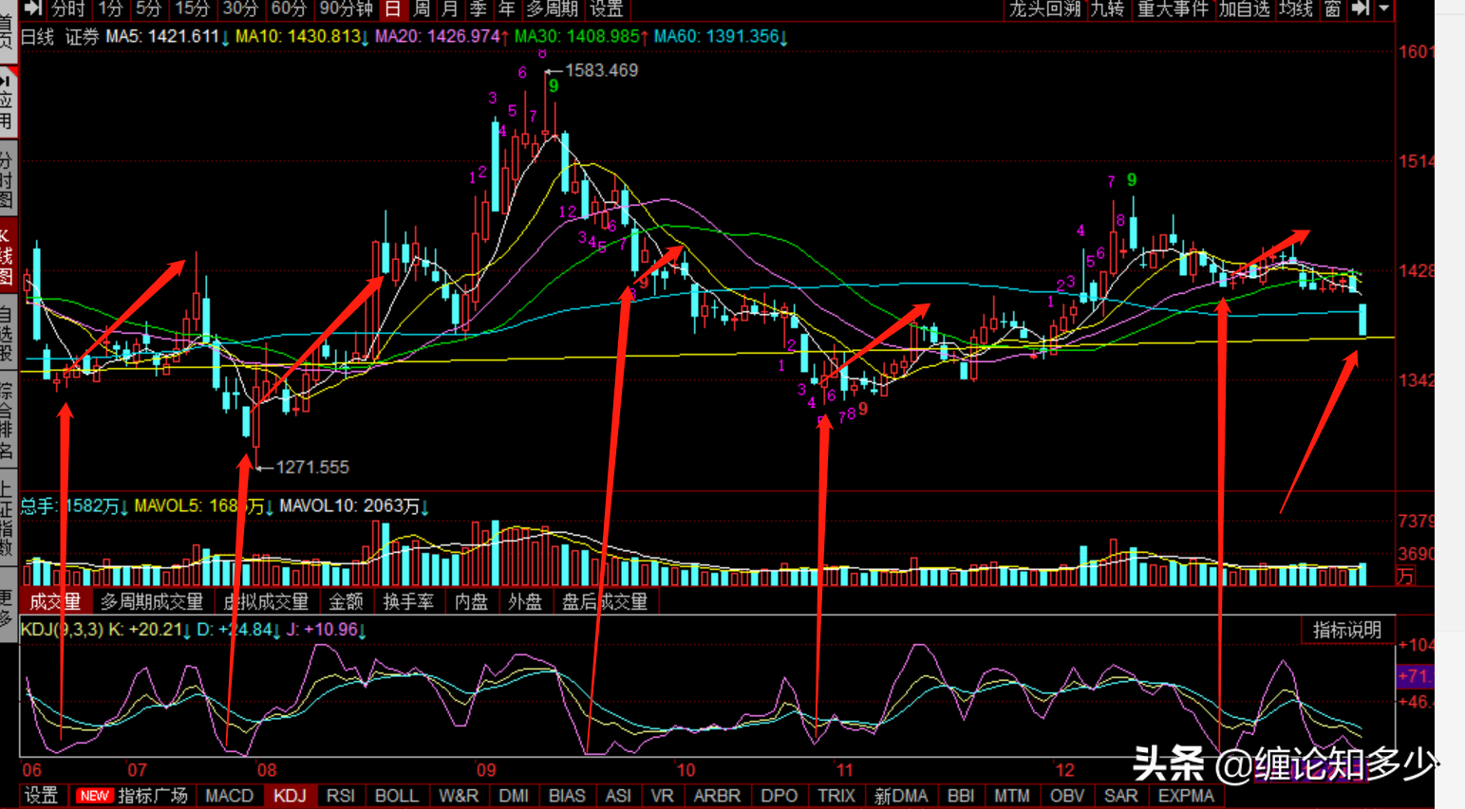The width and height of the screenshot is (1465, 809).
Task: Switch to quarterly 季 period
Action: coord(479,9)
